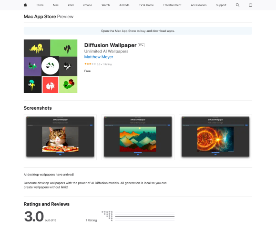The image size is (276, 229).
Task: Click the Ratings and Reviews heading
Action: [x=47, y=204]
